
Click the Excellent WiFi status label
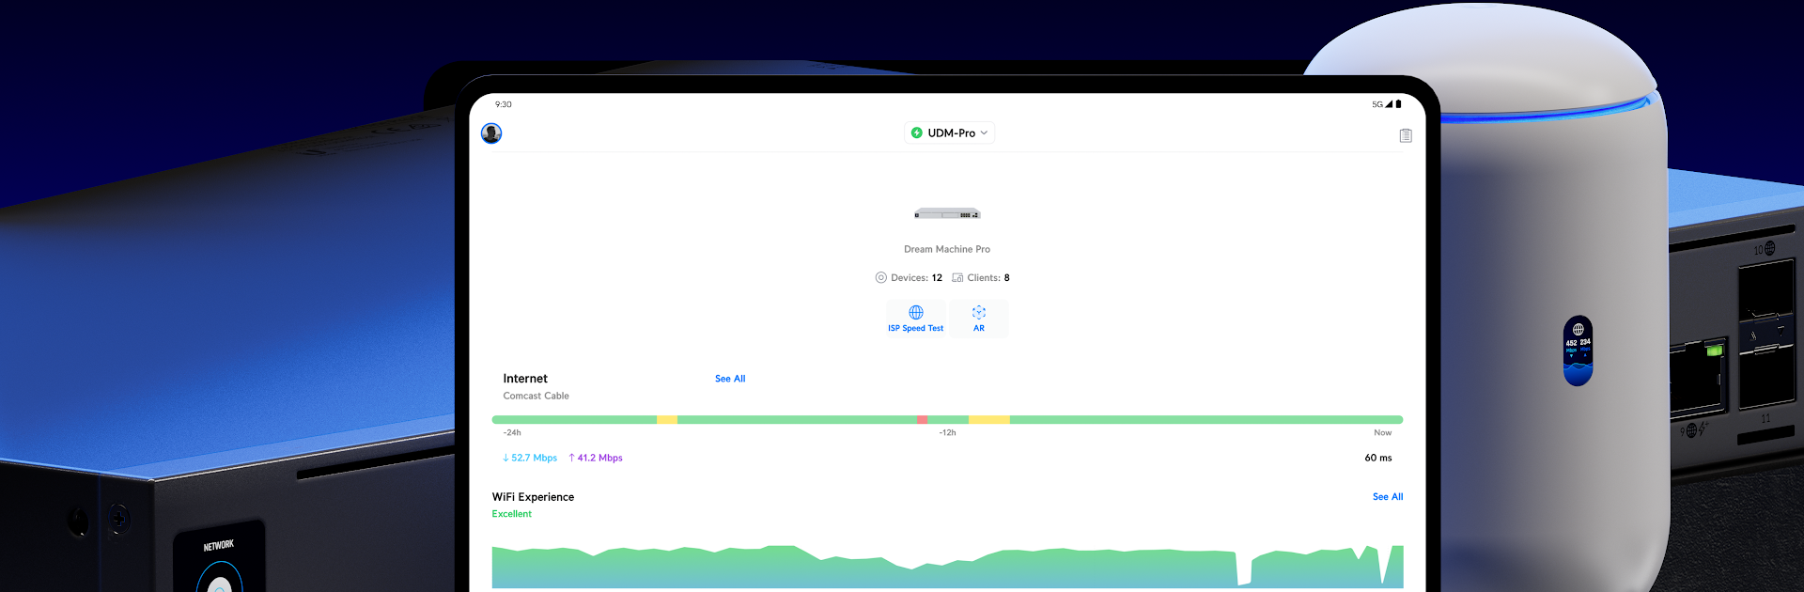[x=512, y=514]
